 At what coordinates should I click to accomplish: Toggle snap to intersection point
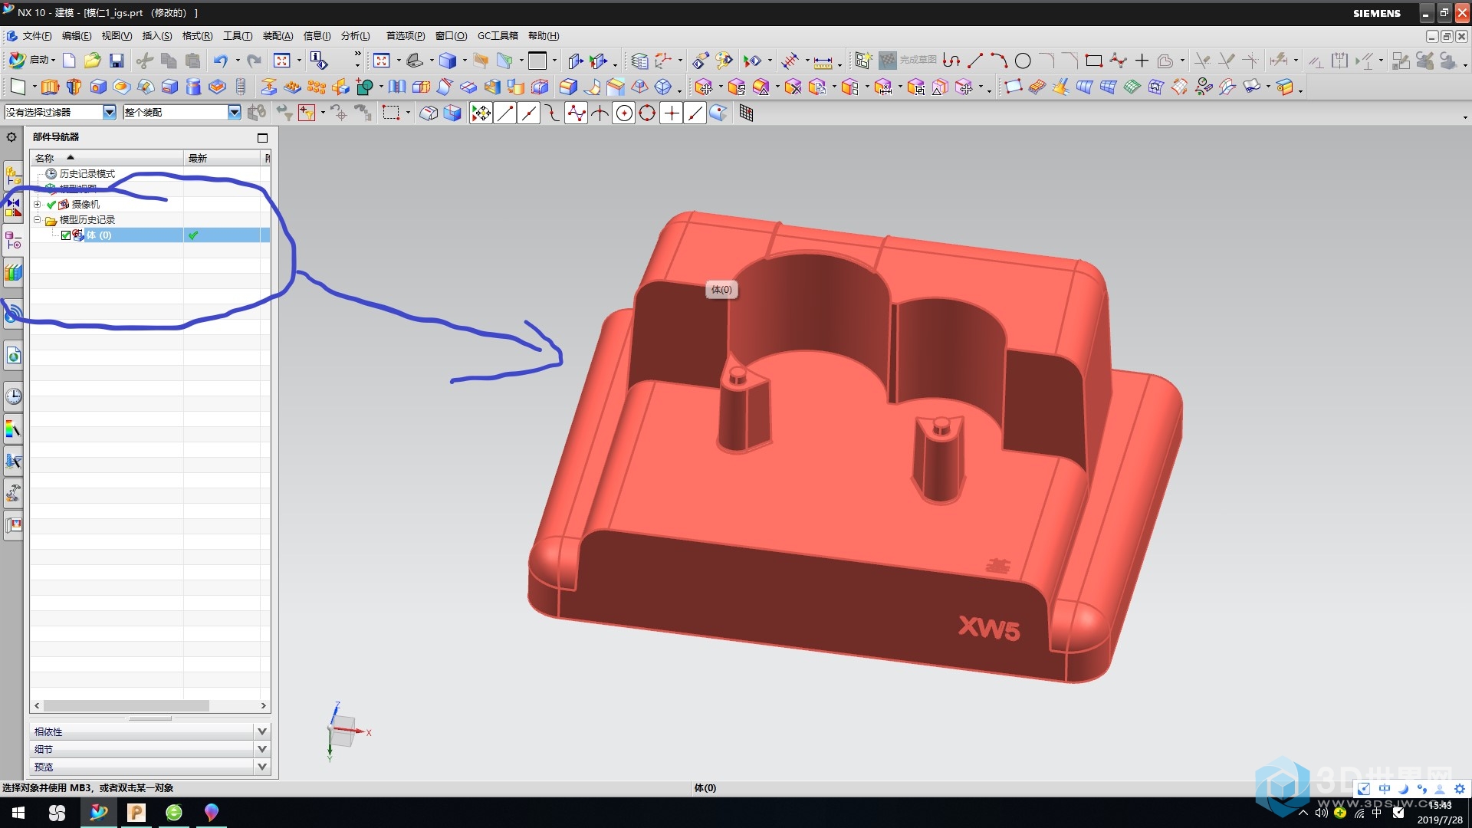point(600,113)
